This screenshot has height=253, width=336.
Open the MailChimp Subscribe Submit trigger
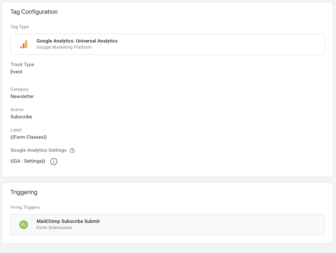[x=68, y=221]
